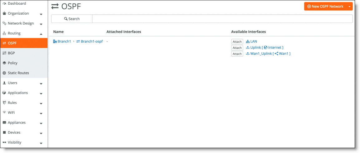Click the Static Routes globe icon
Screen dimensions: 360x153
[4, 73]
